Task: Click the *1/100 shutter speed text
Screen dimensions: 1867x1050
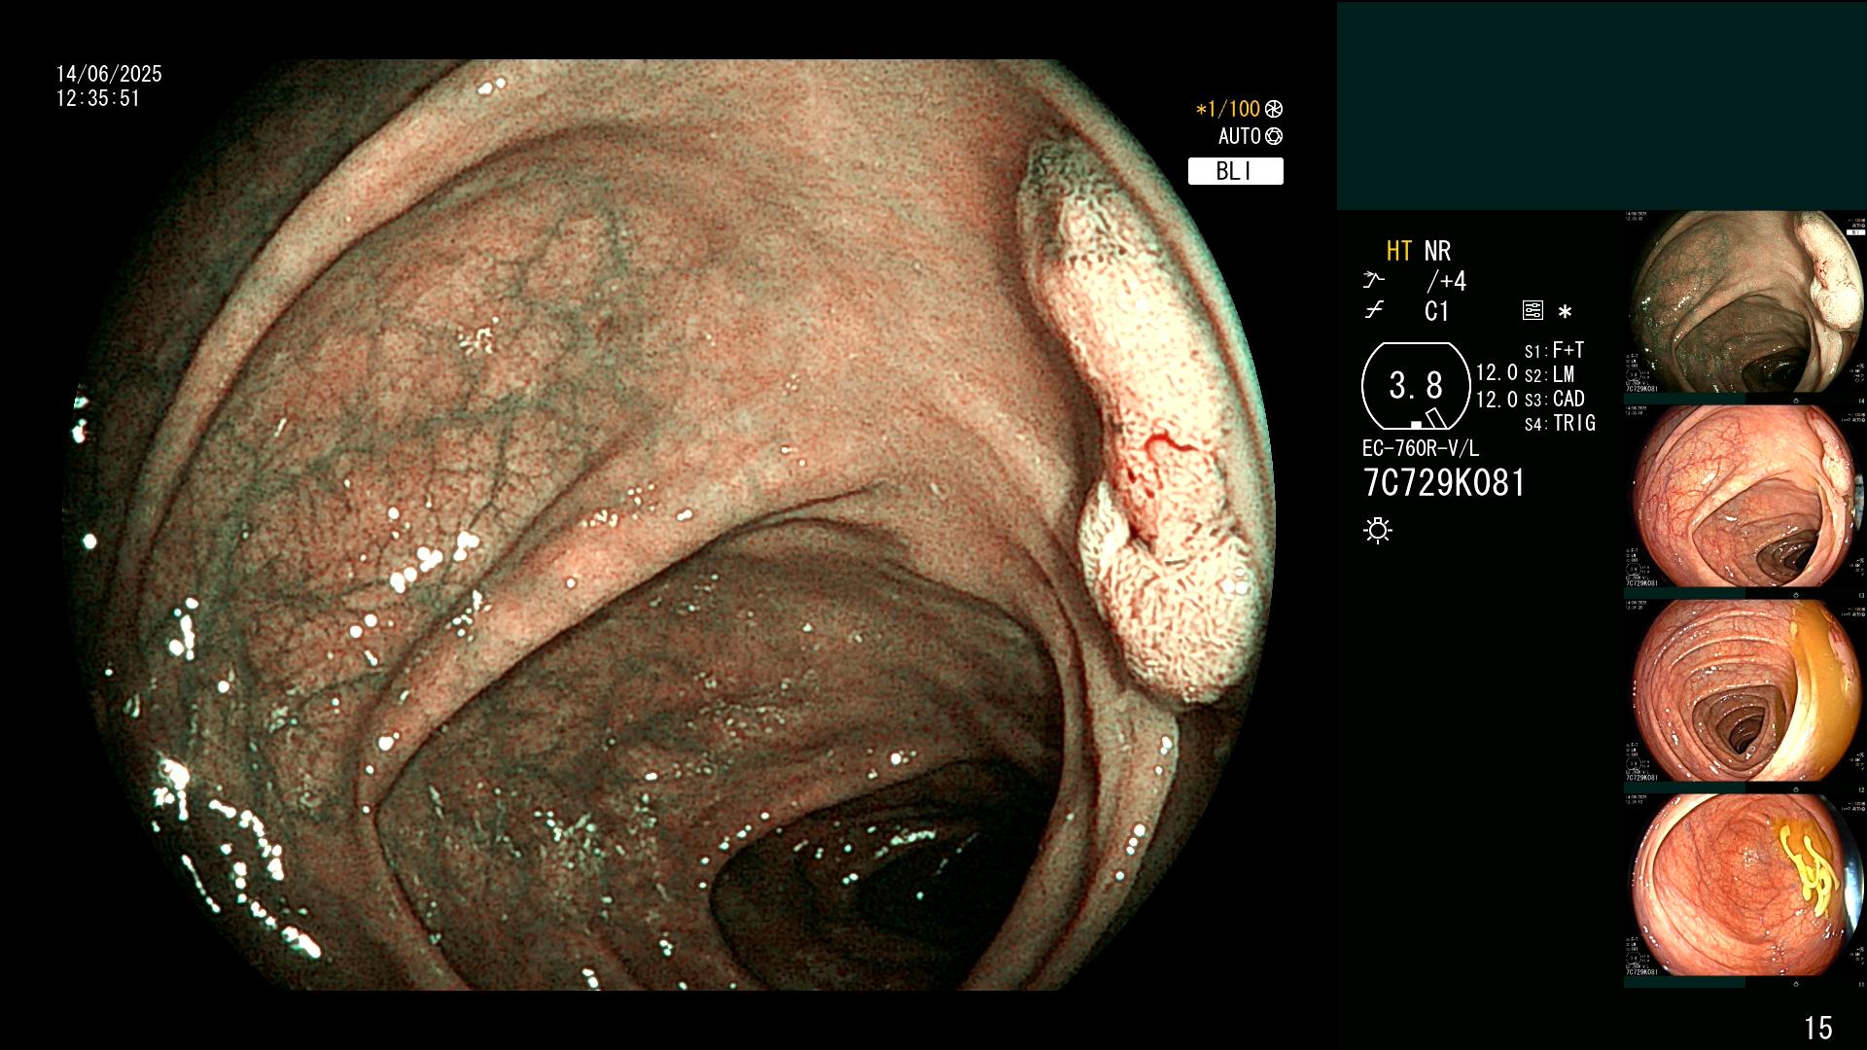Action: point(1227,109)
